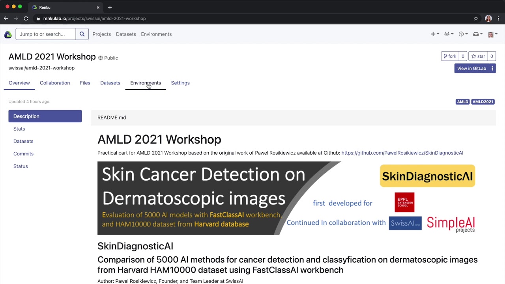The width and height of the screenshot is (505, 284).
Task: Click the site padlock icon
Action: pyautogui.click(x=38, y=19)
